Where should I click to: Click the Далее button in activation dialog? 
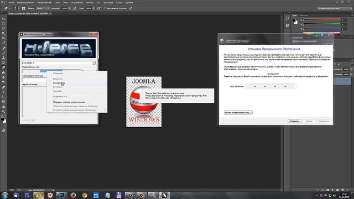pyautogui.click(x=309, y=121)
